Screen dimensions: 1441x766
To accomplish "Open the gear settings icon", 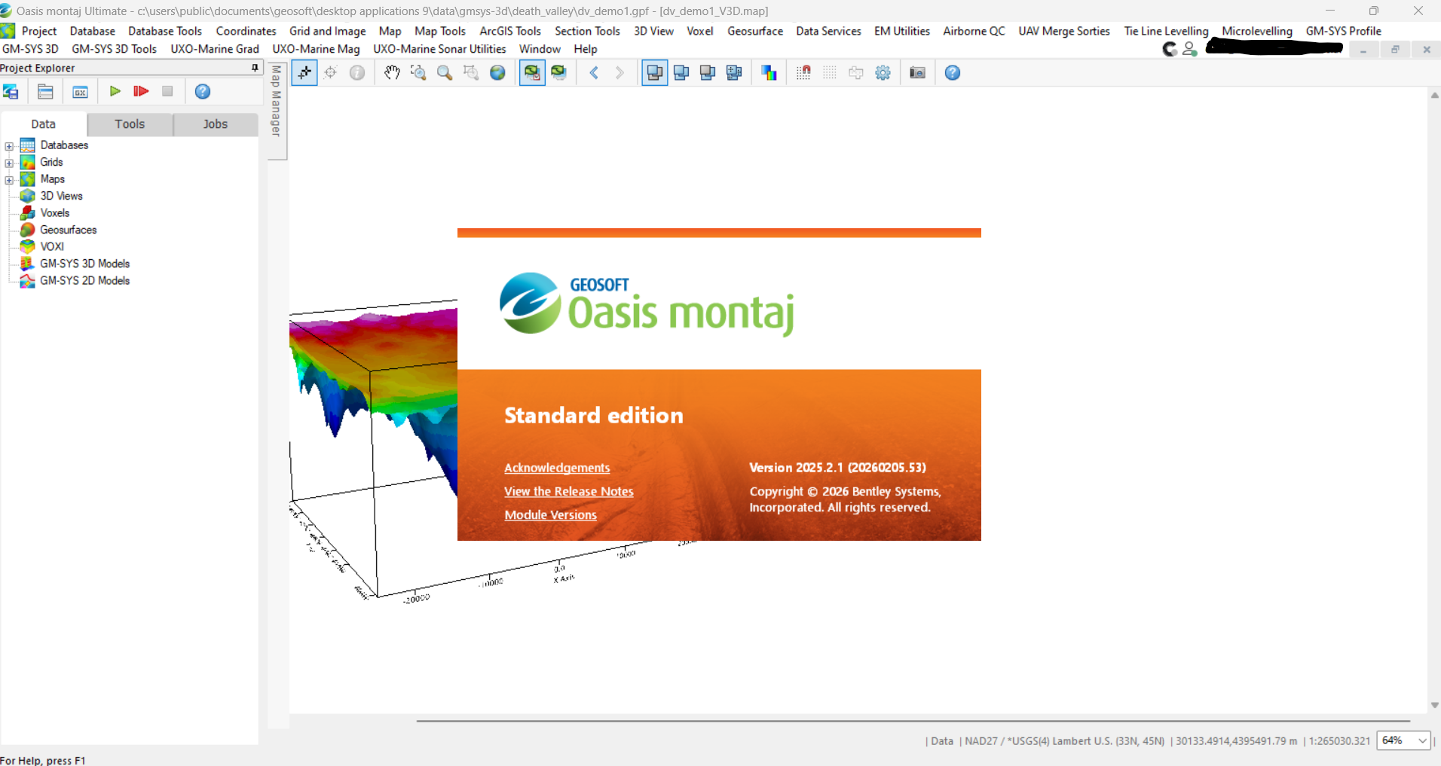I will [883, 73].
